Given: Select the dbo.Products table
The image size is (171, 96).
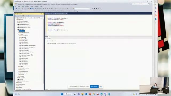Looking at the screenshot, I should coord(25,58).
